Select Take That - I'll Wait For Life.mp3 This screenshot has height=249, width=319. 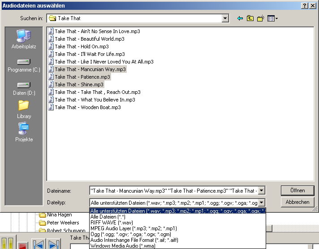coord(86,54)
